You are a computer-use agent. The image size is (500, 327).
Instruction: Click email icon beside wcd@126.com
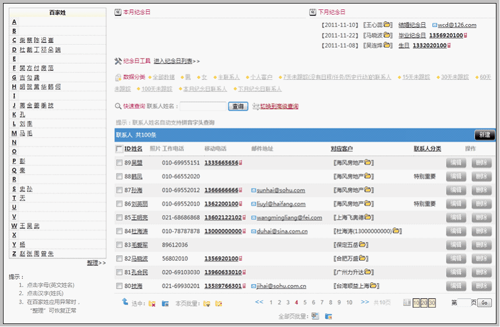[x=434, y=25]
